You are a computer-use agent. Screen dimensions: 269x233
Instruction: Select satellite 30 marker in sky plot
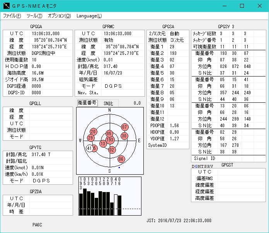[x=124, y=136]
